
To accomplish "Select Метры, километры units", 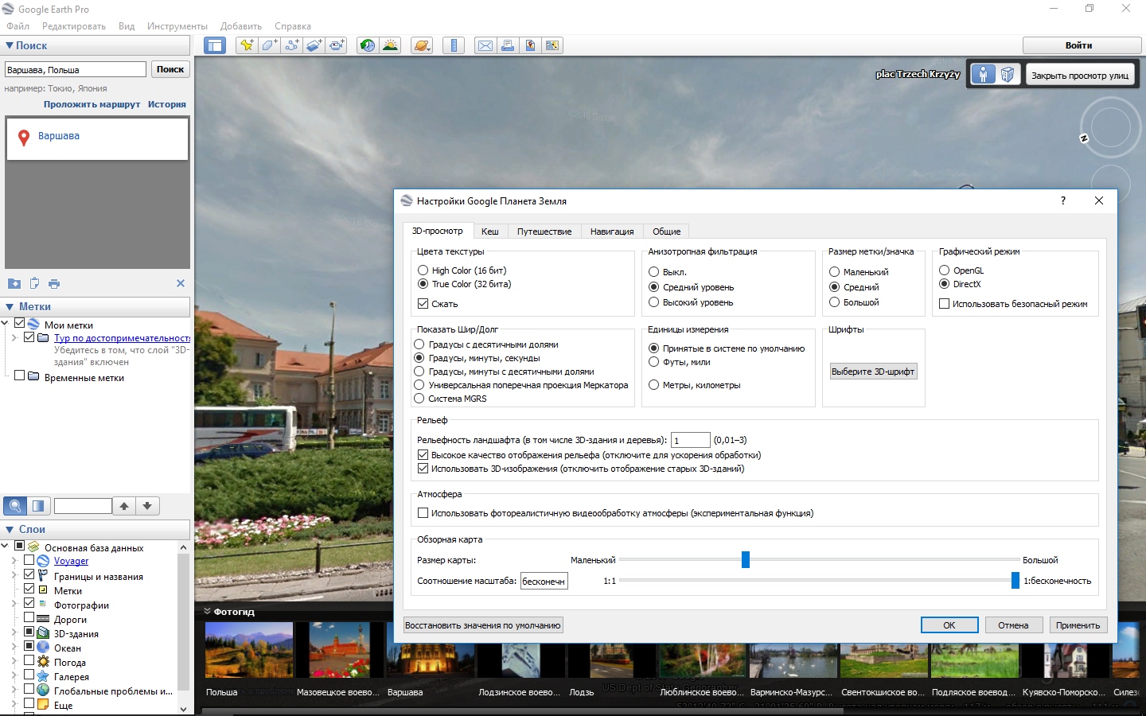I will point(694,385).
